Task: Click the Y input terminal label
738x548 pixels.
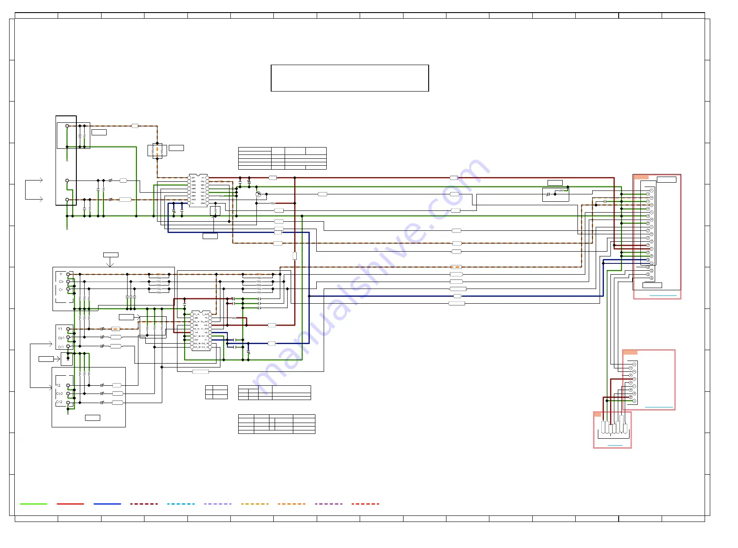Action: [x=61, y=274]
